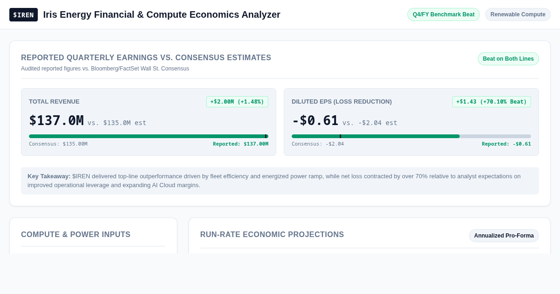Viewport: 560px width, 294px height.
Task: Click the Consensus: $135.00M label
Action: coord(58,144)
